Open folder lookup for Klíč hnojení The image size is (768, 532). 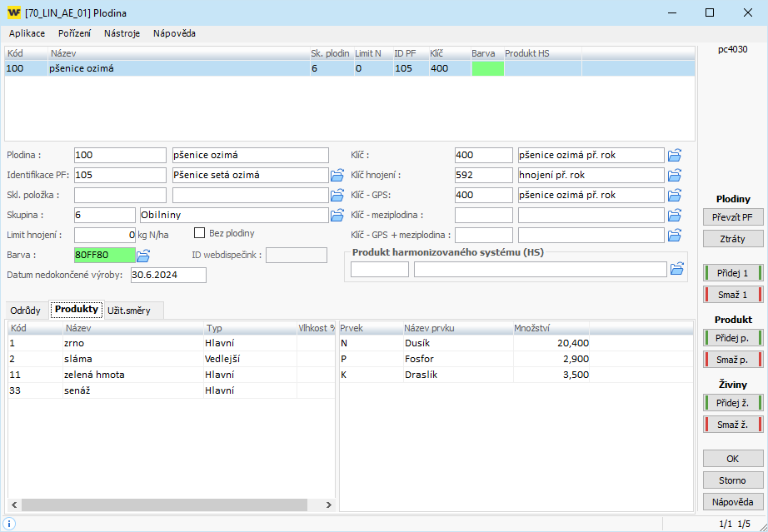pyautogui.click(x=675, y=175)
